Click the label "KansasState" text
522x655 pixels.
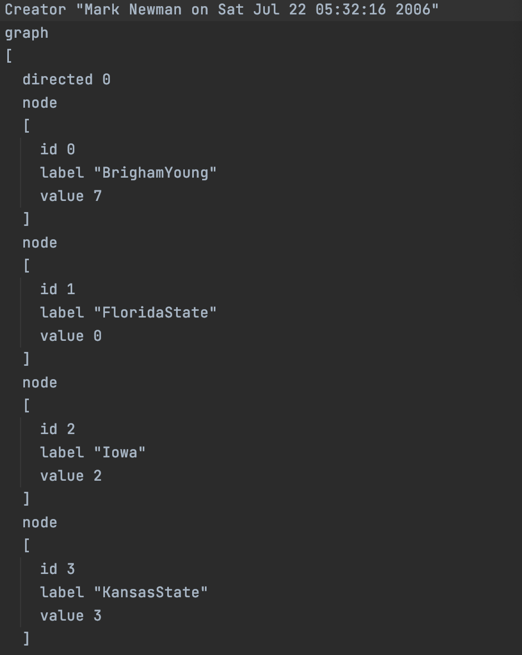124,592
